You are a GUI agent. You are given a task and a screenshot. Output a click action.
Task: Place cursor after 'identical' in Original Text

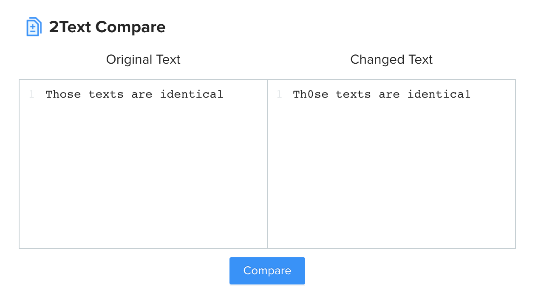225,94
